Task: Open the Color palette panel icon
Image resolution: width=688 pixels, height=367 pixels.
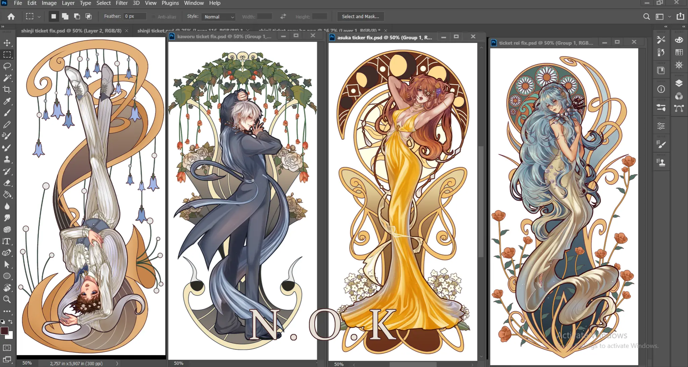Action: [x=679, y=40]
